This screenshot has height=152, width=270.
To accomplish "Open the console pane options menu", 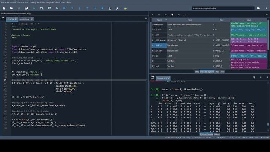I will pyautogui.click(x=267, y=77).
